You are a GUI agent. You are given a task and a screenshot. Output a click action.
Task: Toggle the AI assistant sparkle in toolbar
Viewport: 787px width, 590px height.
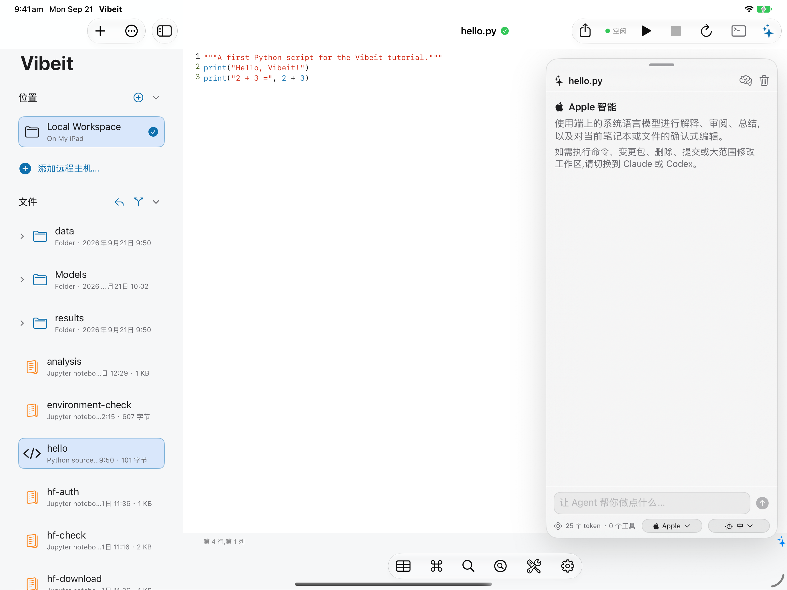point(768,31)
